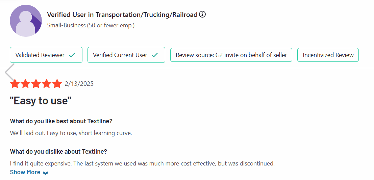Click the fifth star in the rating
374x180 pixels.
[x=57, y=84]
